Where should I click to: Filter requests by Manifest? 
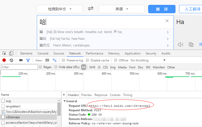(159, 67)
